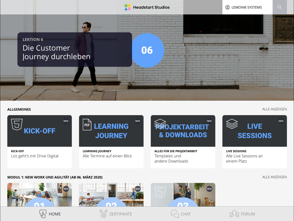Open module 01 thumbnail

tap(40, 195)
